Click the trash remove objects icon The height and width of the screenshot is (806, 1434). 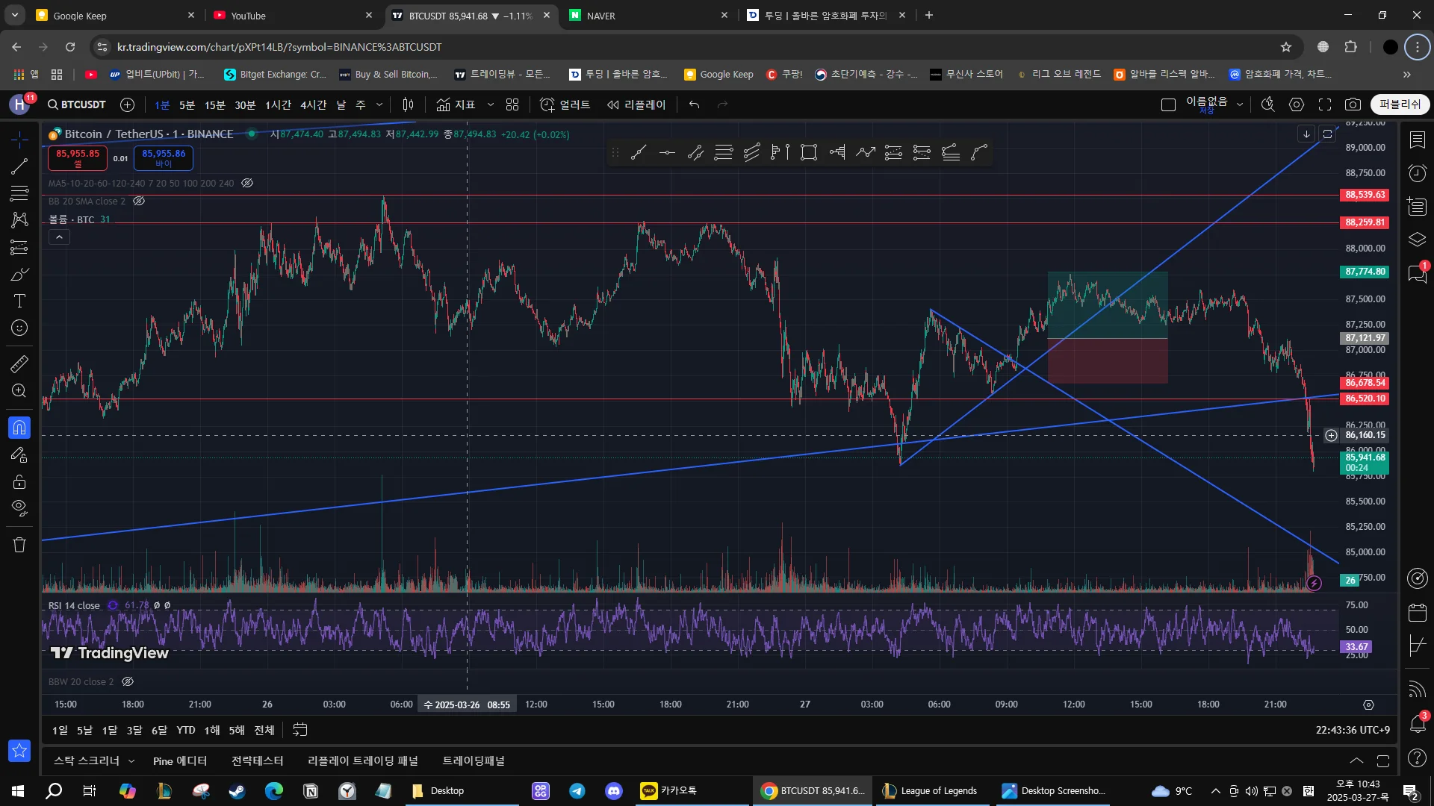click(x=19, y=545)
